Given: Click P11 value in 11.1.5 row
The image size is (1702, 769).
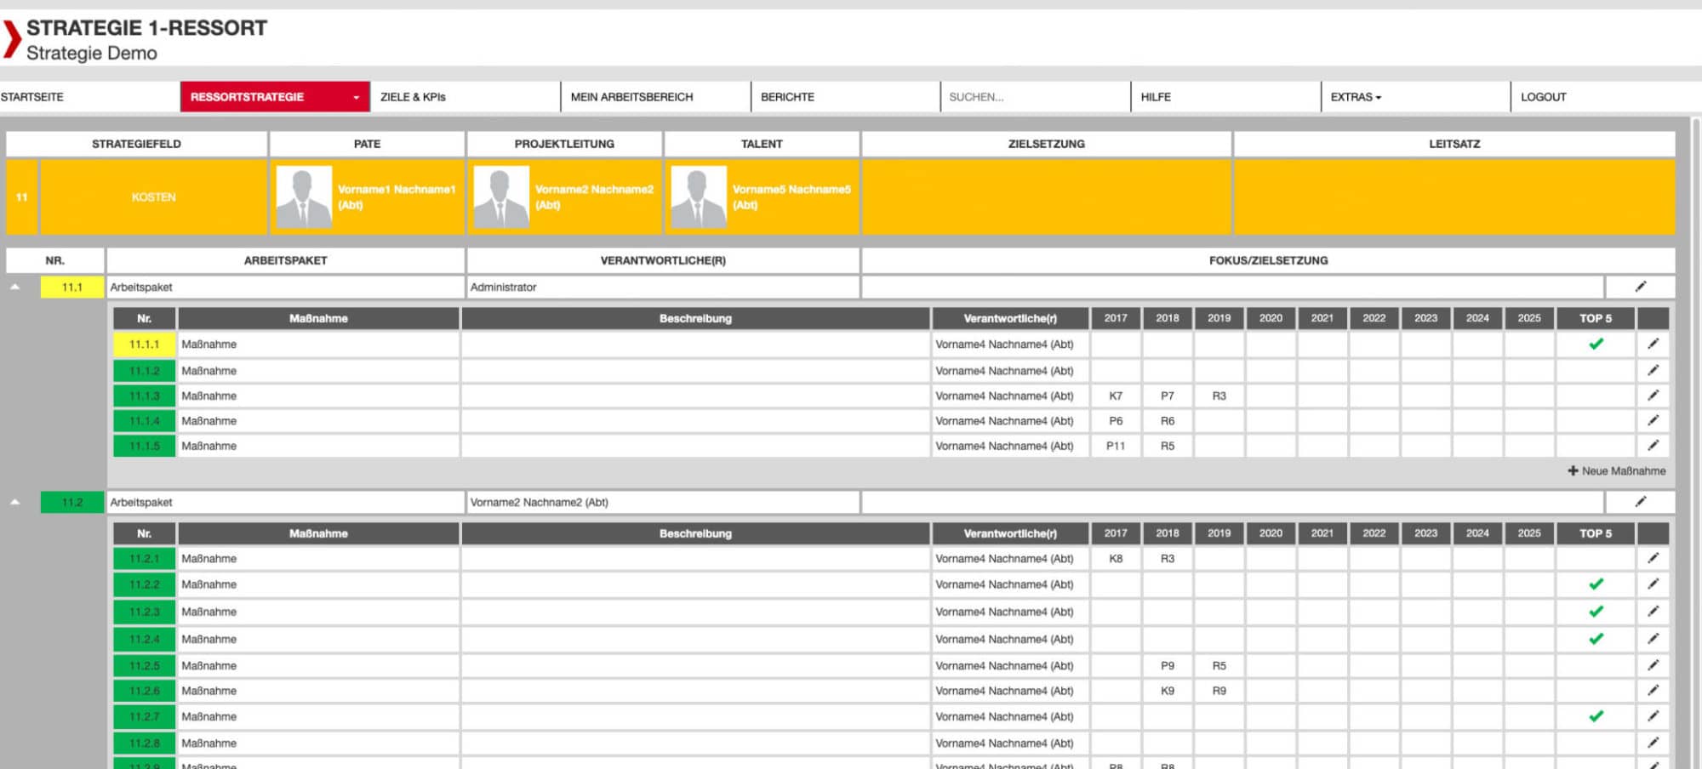Looking at the screenshot, I should 1116,445.
